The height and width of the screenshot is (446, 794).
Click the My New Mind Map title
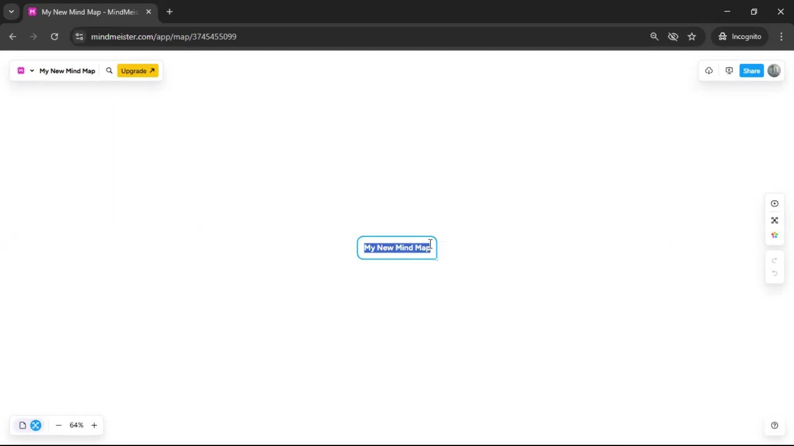coord(67,71)
